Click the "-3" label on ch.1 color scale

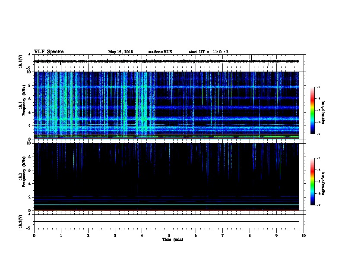(x=318, y=87)
